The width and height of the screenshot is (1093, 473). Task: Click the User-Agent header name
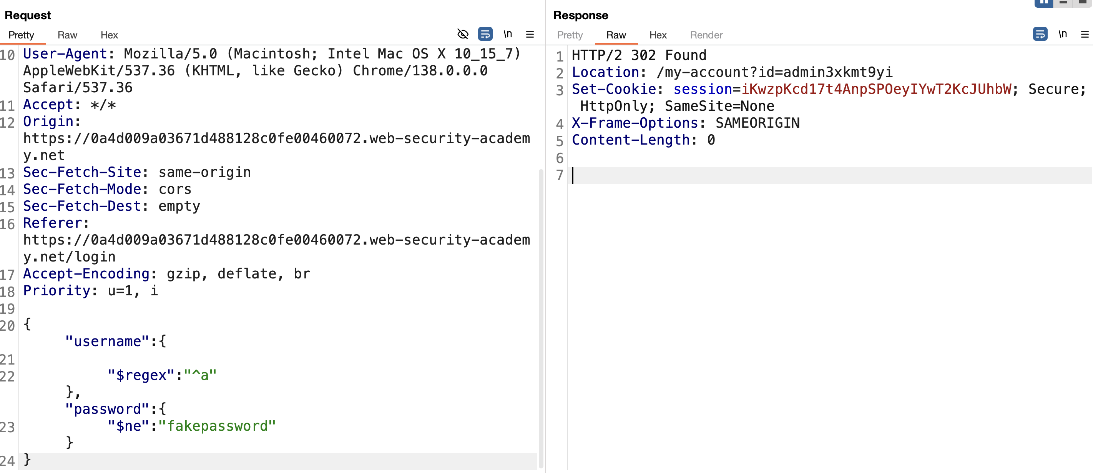[65, 54]
